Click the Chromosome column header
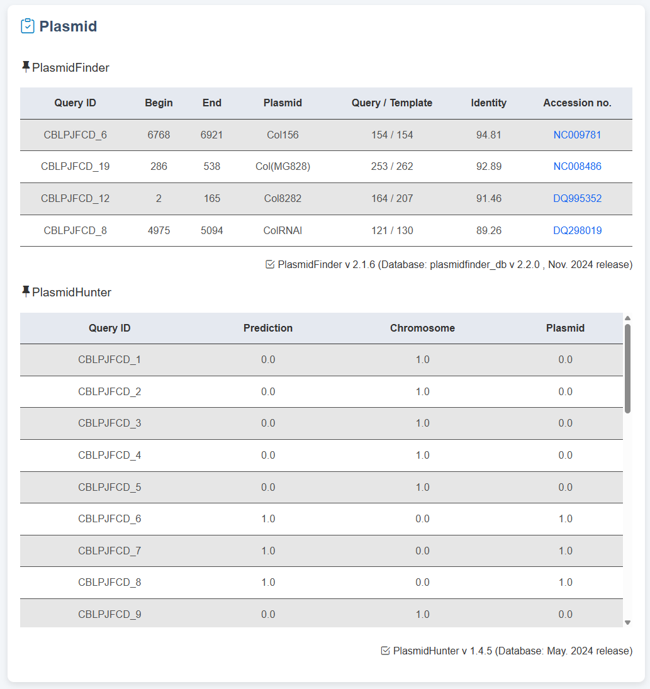 (x=422, y=328)
